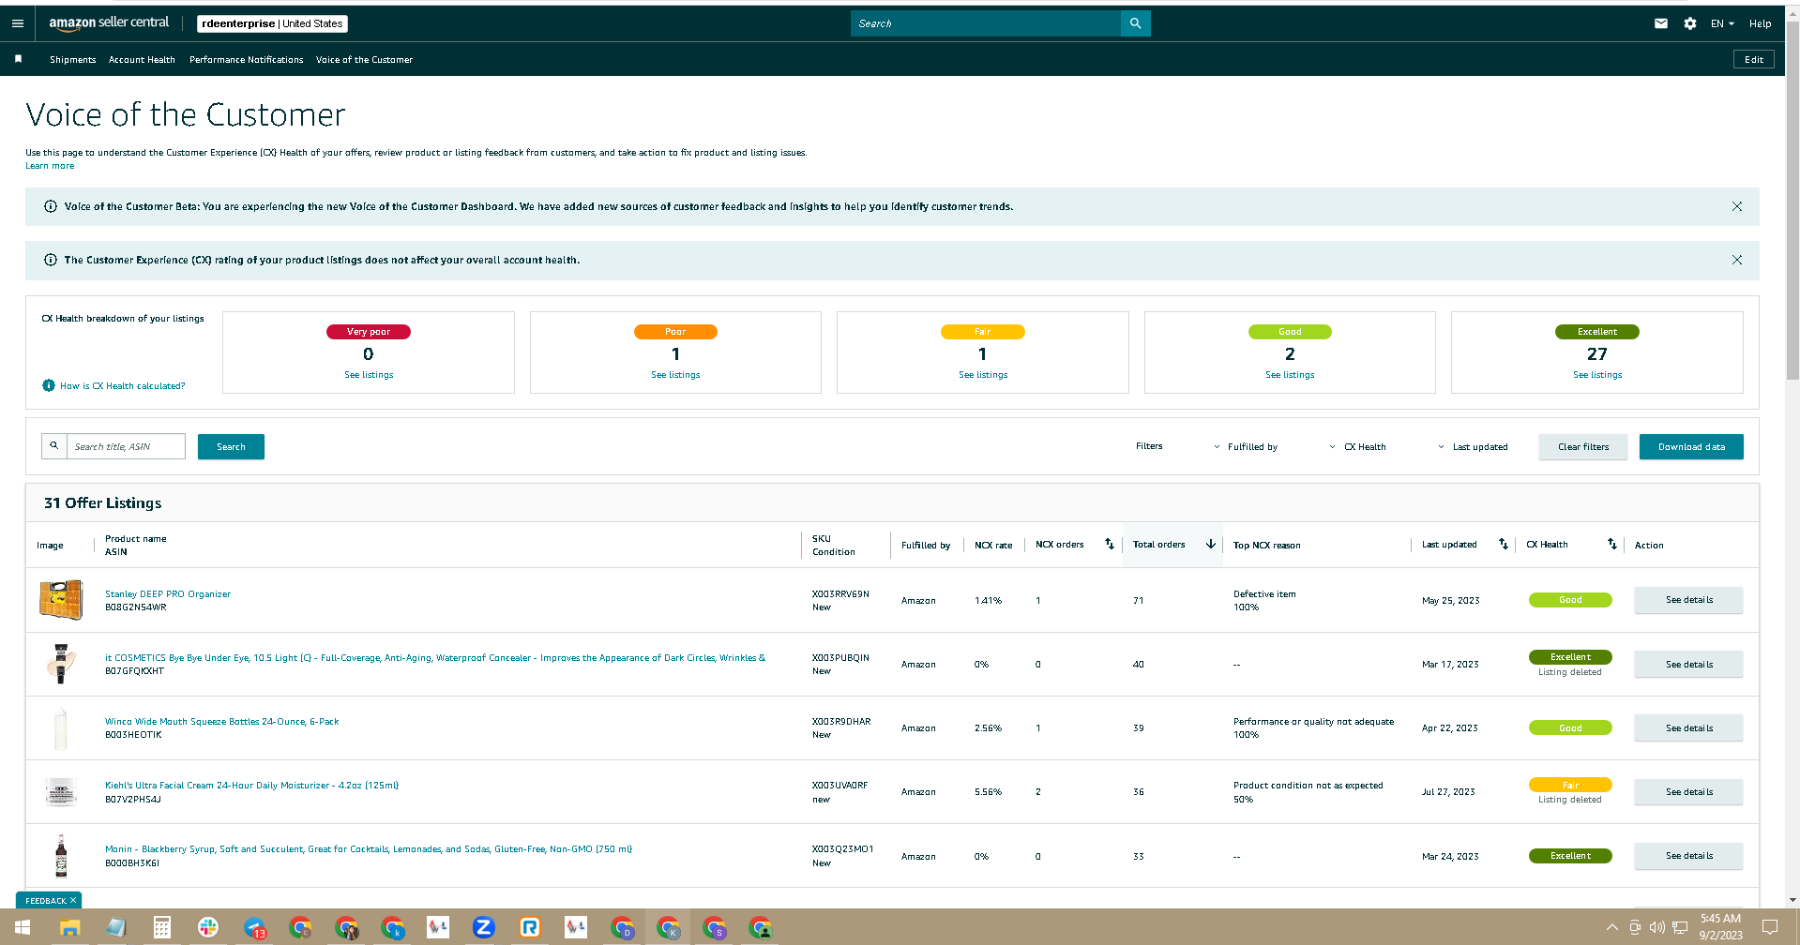Click Clear filters button

click(x=1583, y=447)
